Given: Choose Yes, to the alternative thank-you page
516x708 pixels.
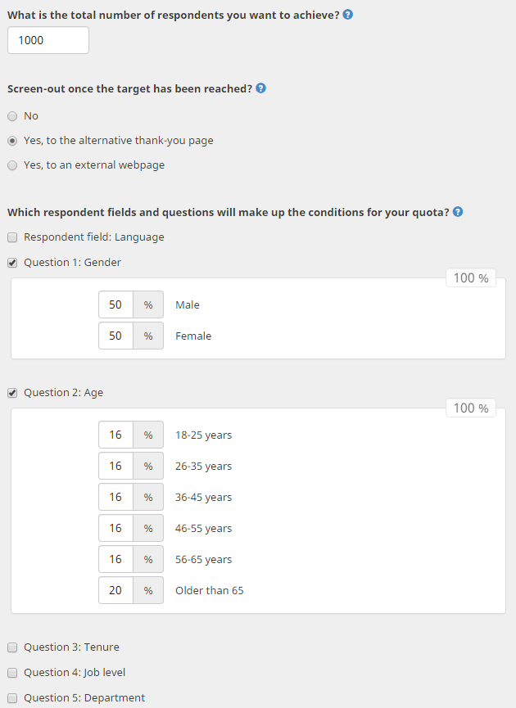Looking at the screenshot, I should coord(12,141).
